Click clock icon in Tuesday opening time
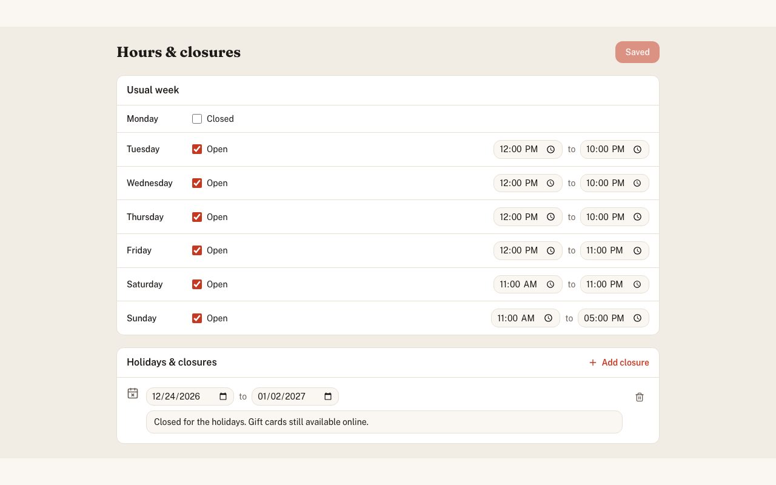The image size is (776, 485). click(550, 149)
